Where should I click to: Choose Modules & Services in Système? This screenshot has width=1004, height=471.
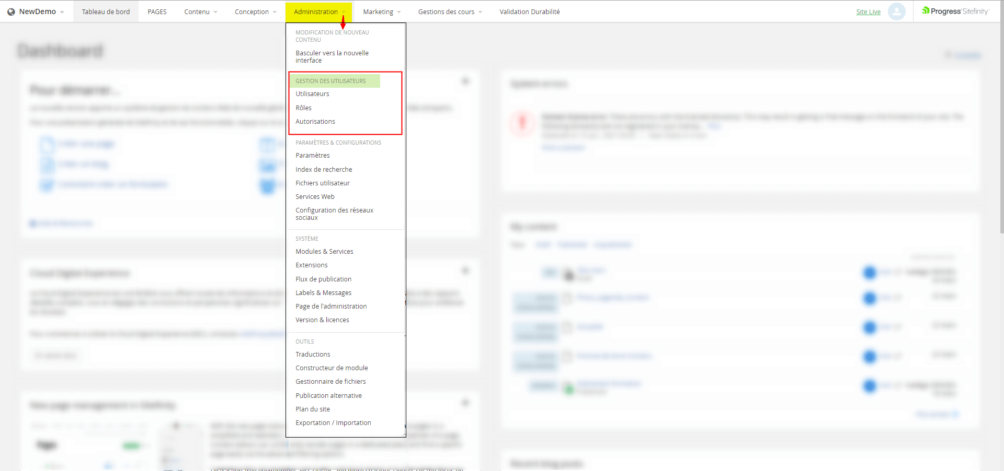(324, 252)
